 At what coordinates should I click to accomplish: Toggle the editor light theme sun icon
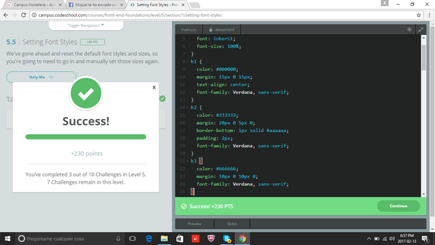(x=409, y=29)
